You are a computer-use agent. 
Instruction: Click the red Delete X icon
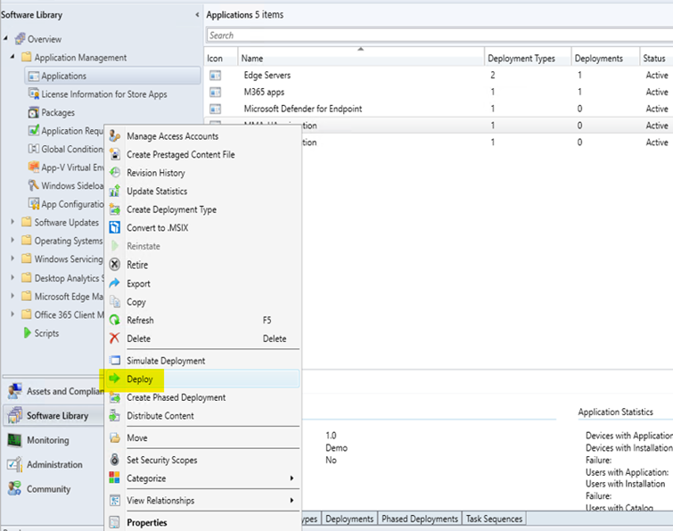114,339
